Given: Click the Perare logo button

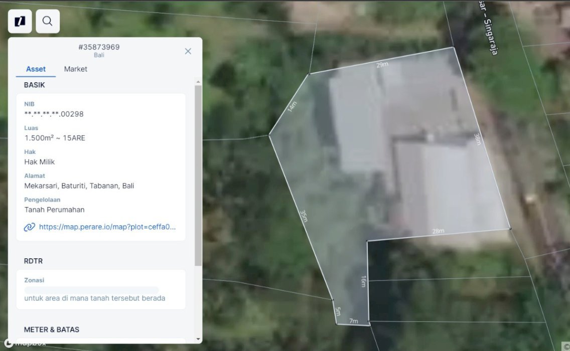Looking at the screenshot, I should pos(20,21).
